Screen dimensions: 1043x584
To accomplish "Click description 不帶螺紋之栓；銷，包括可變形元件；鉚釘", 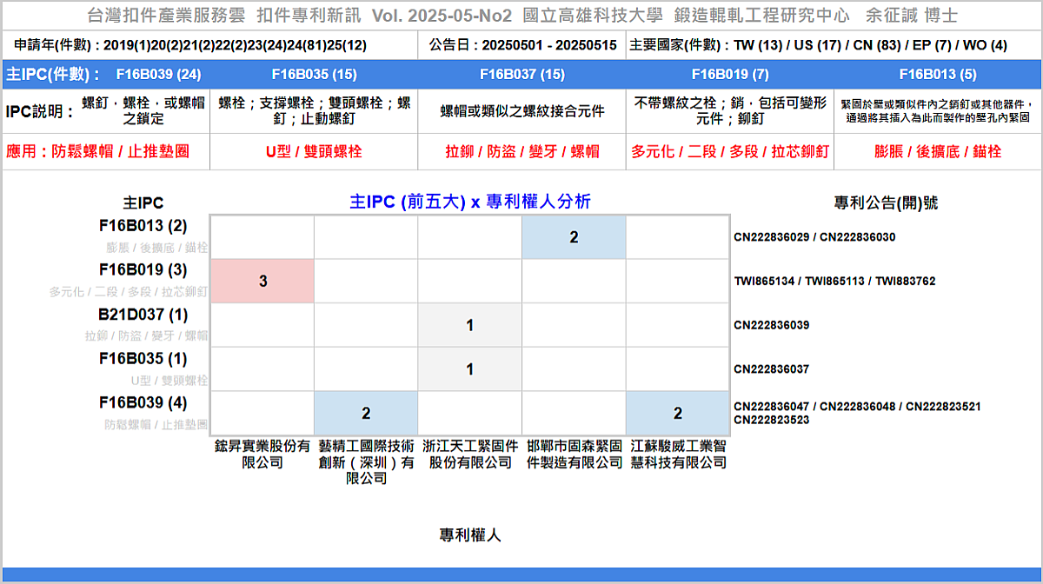I will click(730, 111).
